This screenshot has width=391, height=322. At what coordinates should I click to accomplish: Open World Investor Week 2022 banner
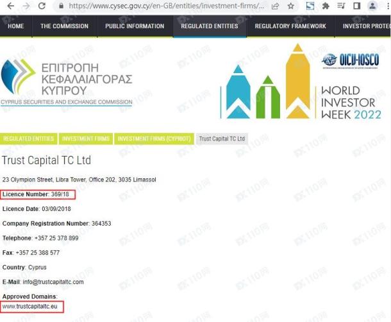pos(301,82)
